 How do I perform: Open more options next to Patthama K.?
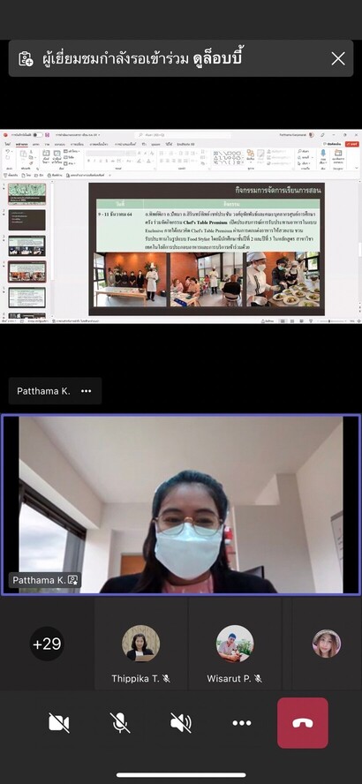[86, 391]
